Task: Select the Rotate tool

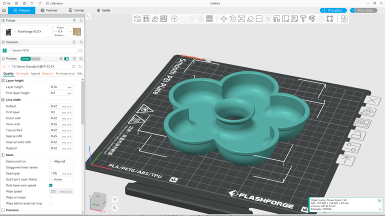Action: click(233, 18)
